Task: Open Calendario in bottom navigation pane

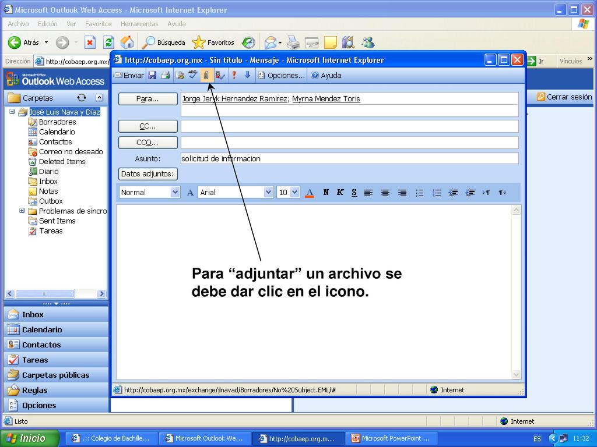Action: [56, 329]
